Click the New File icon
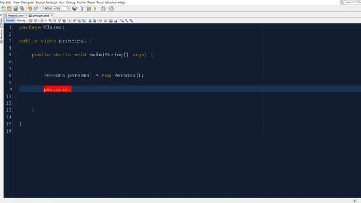This screenshot has height=203, width=361. pyautogui.click(x=3, y=8)
